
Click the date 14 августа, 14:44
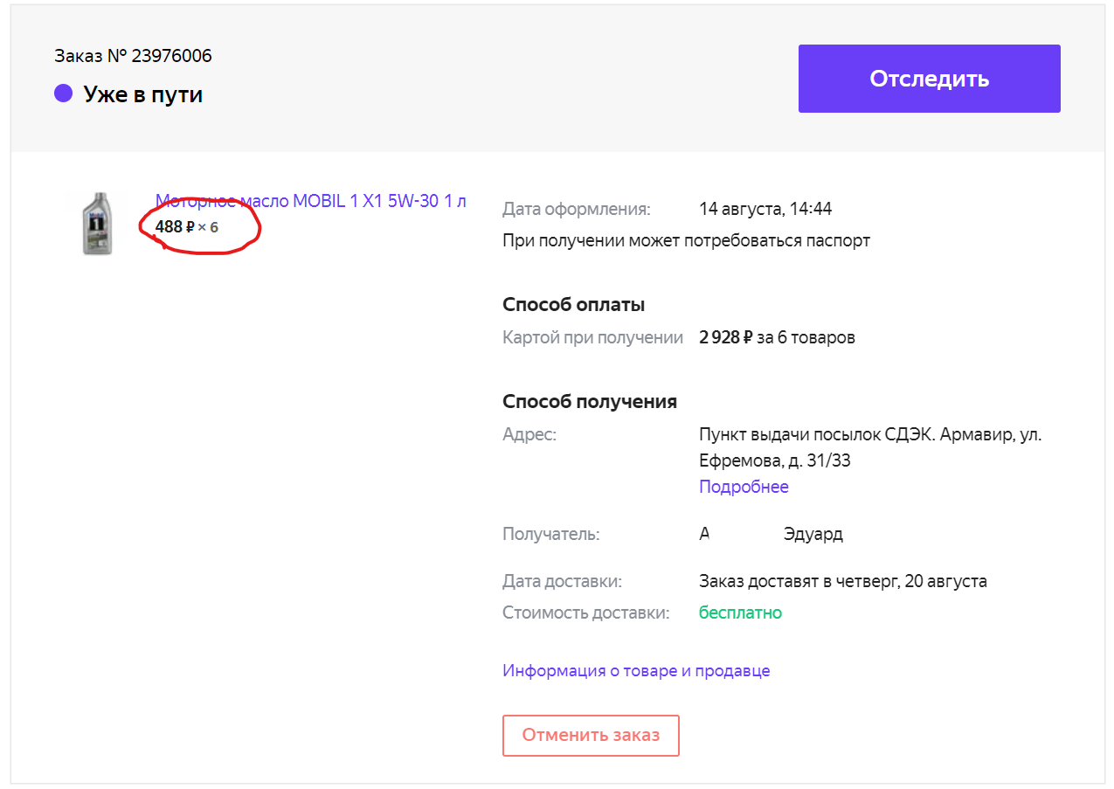[x=765, y=209]
